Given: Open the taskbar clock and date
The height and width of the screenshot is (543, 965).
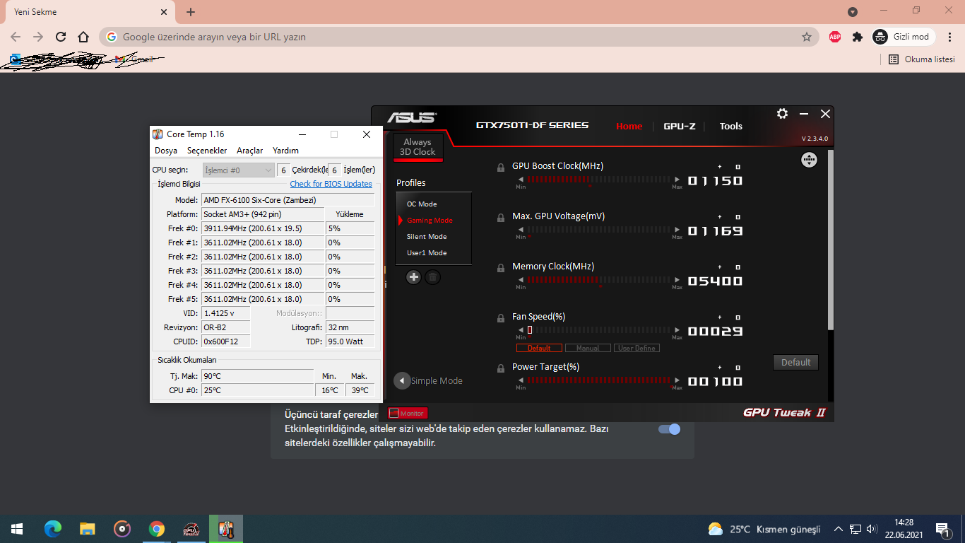Looking at the screenshot, I should click(x=904, y=529).
